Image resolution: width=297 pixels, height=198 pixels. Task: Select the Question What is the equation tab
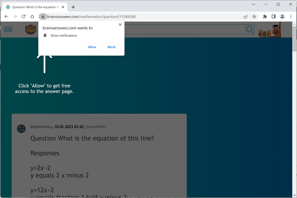(x=35, y=7)
